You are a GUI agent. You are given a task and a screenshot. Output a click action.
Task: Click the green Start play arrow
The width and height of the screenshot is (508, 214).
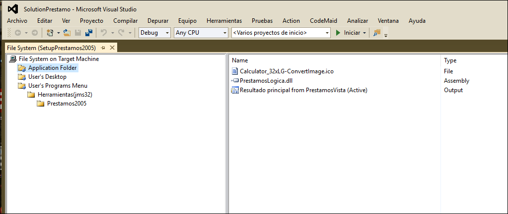point(338,33)
